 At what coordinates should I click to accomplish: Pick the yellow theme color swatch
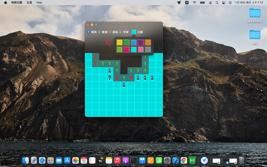(119, 42)
